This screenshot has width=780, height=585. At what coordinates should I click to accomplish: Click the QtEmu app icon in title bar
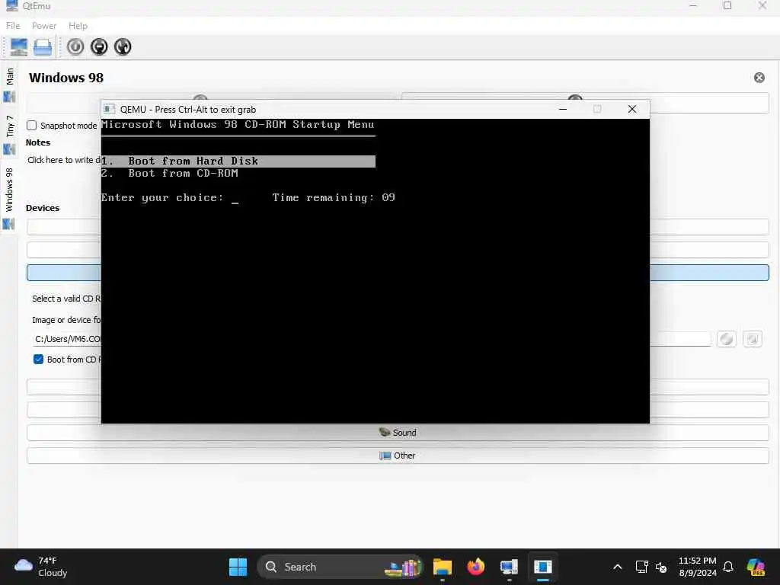point(12,5)
